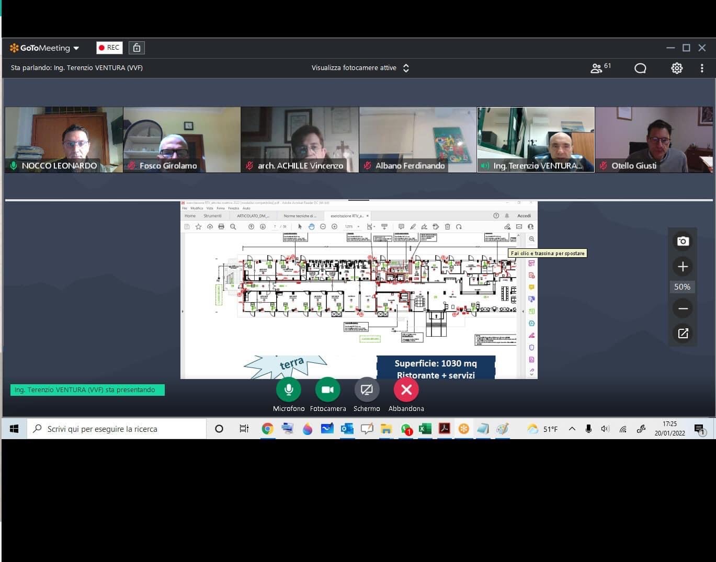Toggle the Fotocamera video button
716x562 pixels.
328,389
